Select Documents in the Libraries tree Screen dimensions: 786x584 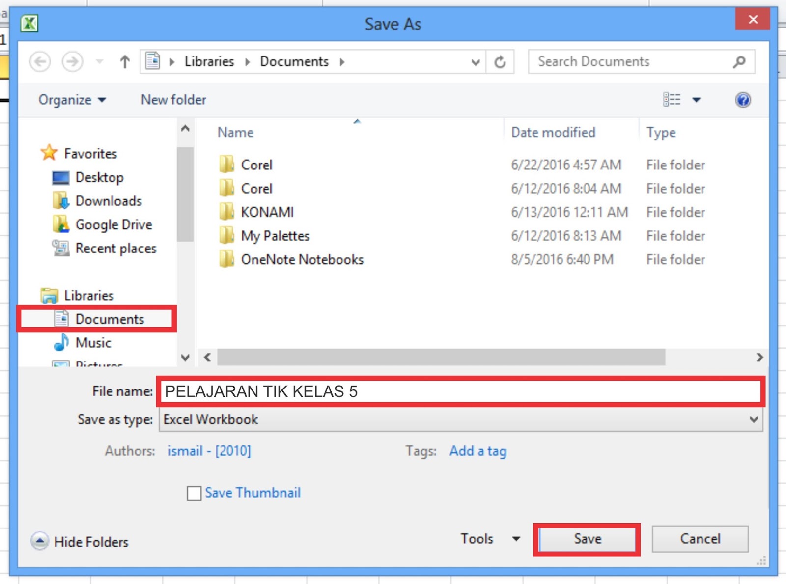[x=110, y=319]
